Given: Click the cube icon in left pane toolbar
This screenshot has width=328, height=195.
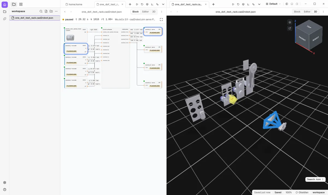Looking at the screenshot, I should pyautogui.click(x=147, y=4).
